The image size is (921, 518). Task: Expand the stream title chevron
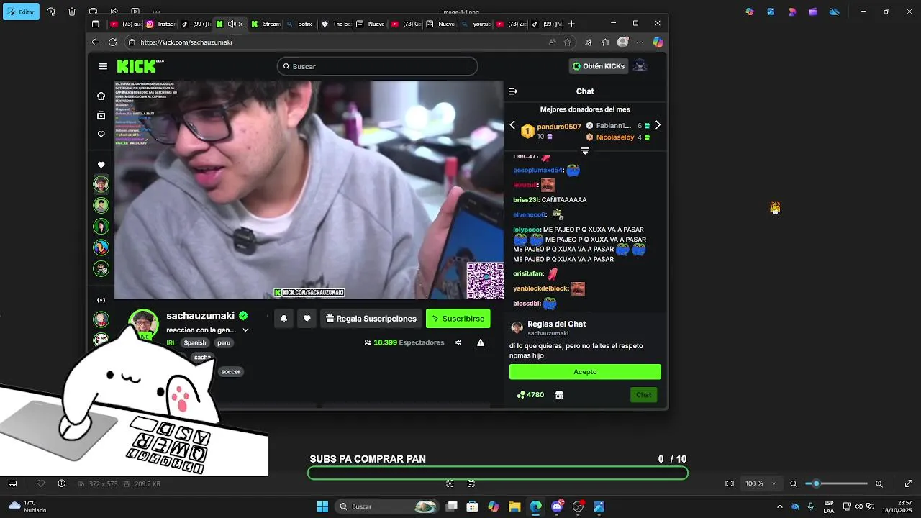(x=245, y=330)
